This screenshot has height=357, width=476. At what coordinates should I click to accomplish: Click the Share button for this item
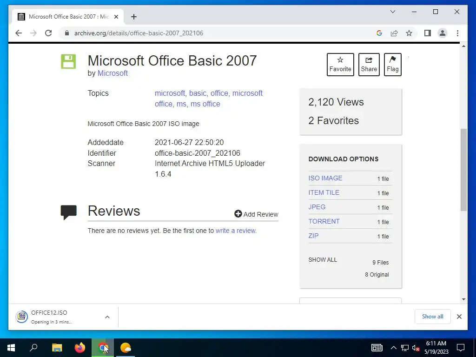[369, 65]
